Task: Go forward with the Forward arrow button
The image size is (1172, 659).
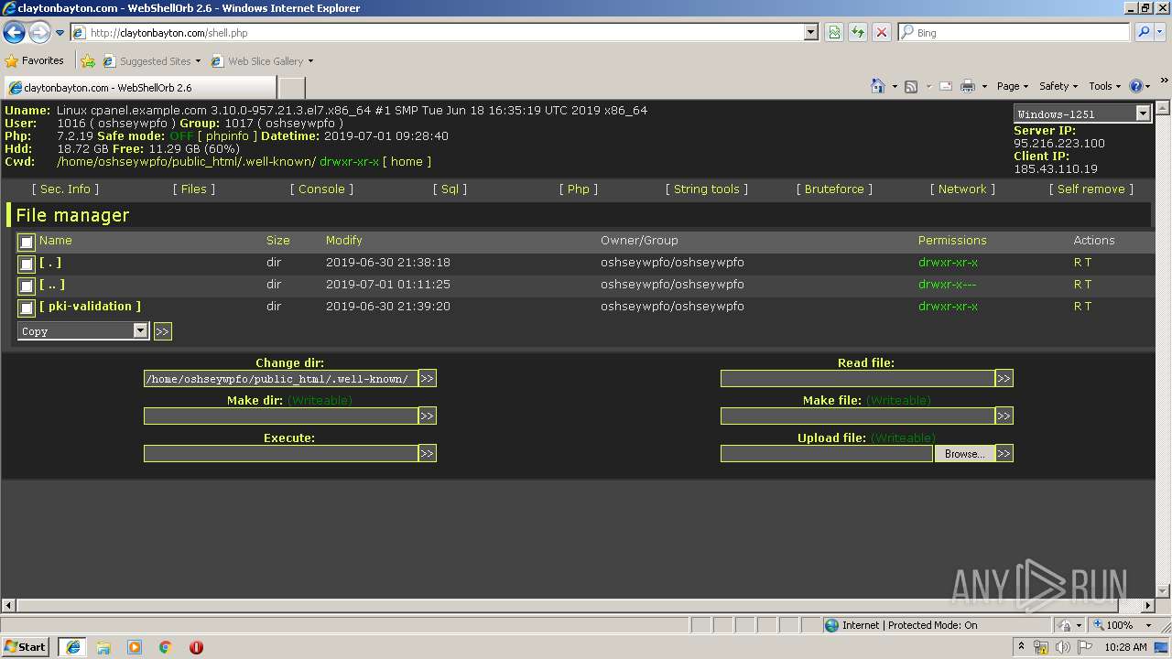Action: coord(39,33)
